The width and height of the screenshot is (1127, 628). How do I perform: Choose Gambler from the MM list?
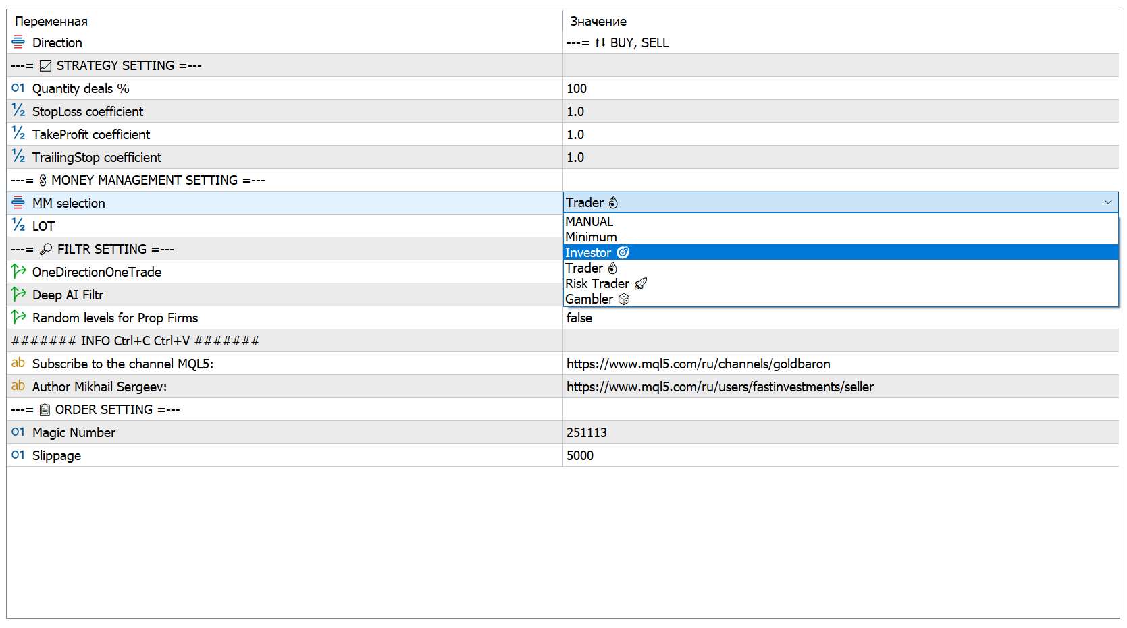point(589,299)
